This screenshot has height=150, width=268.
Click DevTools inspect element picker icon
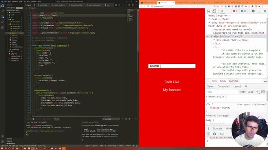click(209, 11)
